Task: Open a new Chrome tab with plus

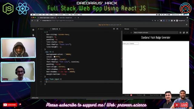Action: tap(78, 18)
